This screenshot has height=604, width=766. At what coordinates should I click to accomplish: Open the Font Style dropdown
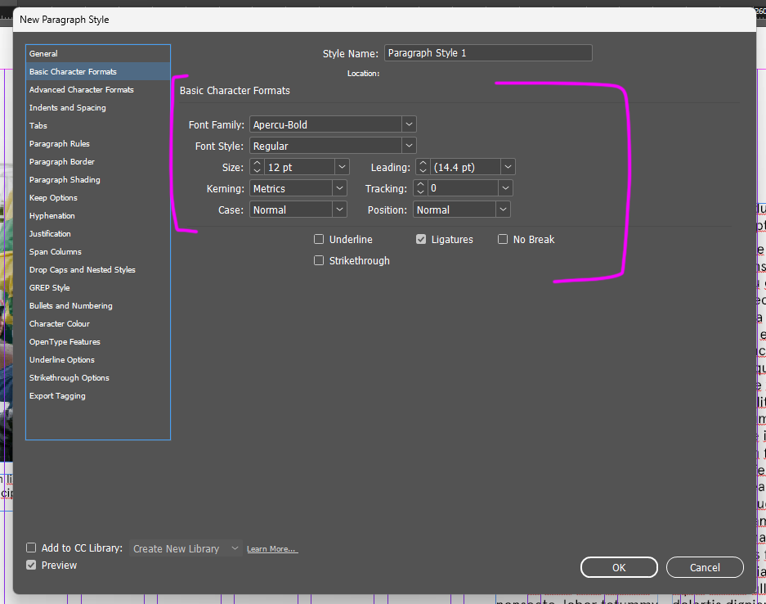408,145
